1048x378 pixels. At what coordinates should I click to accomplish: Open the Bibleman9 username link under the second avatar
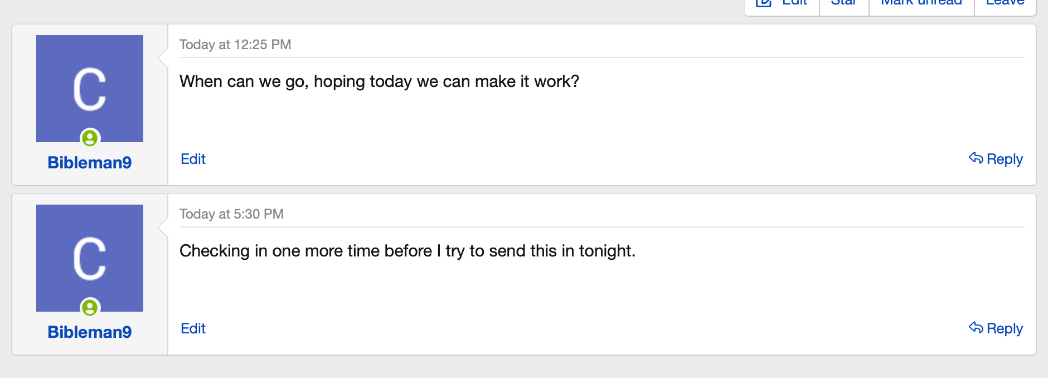click(x=90, y=332)
